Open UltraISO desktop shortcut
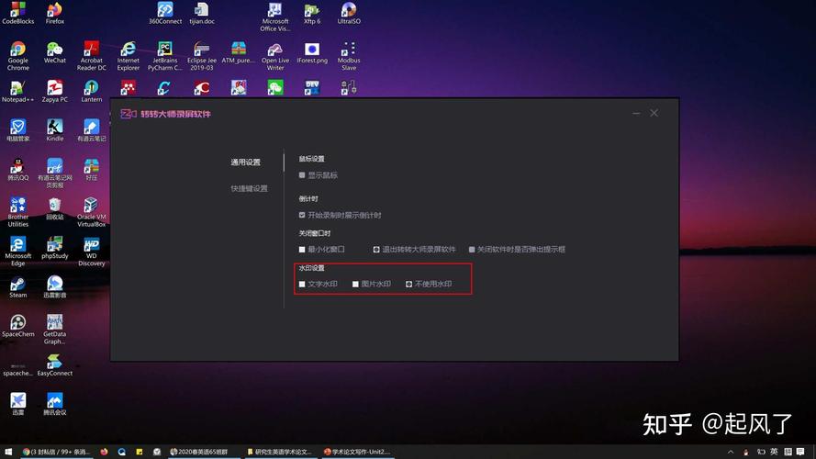The height and width of the screenshot is (459, 816). (349, 13)
